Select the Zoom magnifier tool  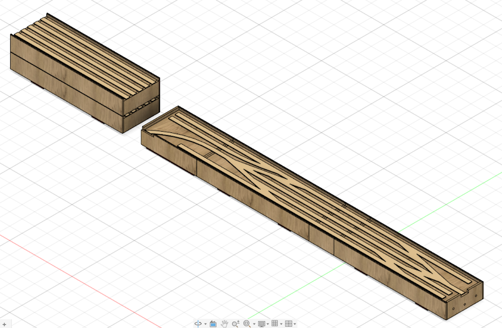coord(236,324)
